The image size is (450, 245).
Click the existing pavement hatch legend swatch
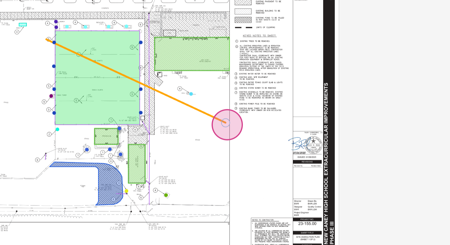pos(243,2)
